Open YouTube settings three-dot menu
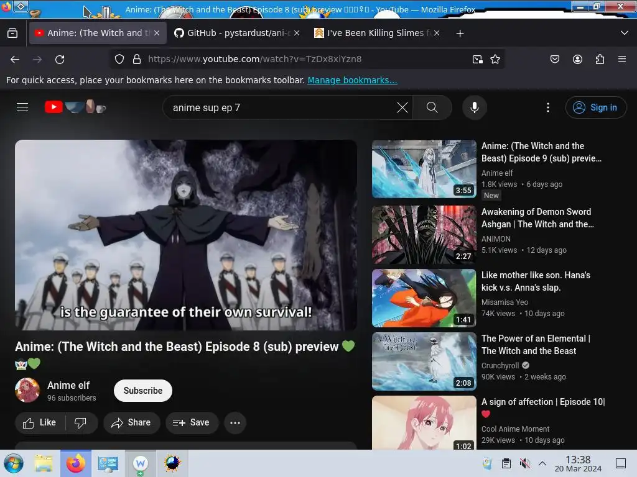 548,107
